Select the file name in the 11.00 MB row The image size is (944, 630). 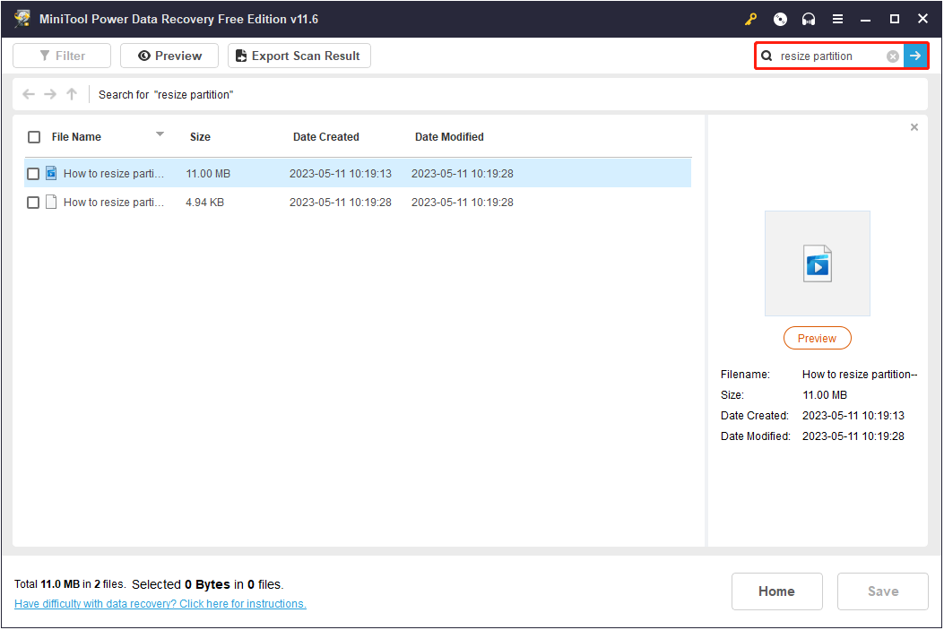(113, 174)
